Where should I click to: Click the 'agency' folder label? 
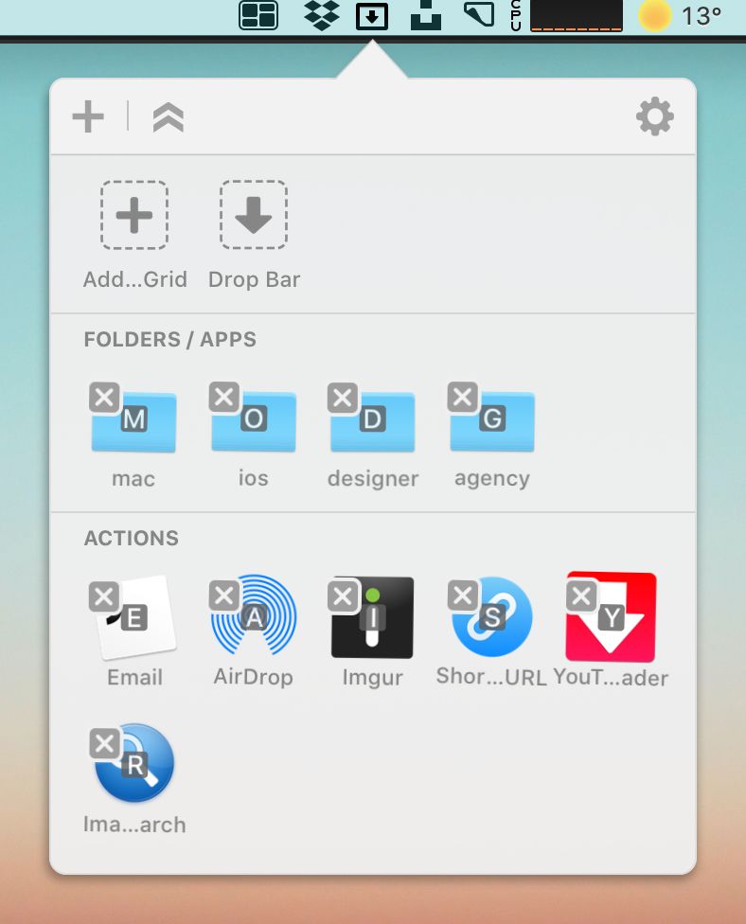point(492,478)
